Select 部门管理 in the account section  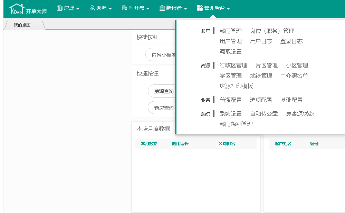[230, 31]
